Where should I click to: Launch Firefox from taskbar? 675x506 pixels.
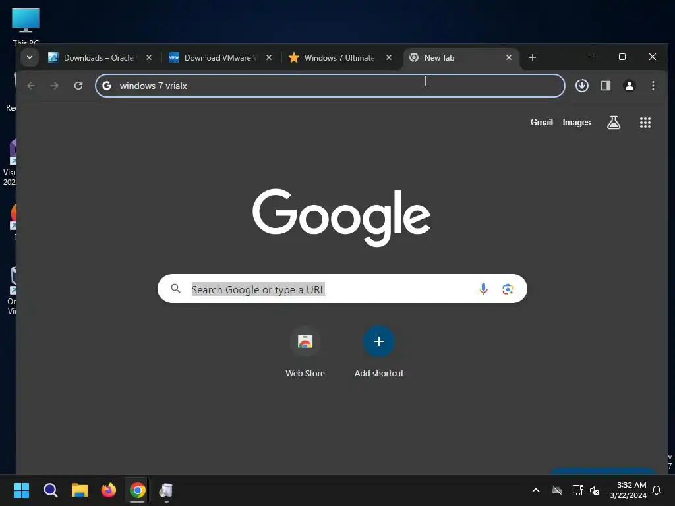coord(109,490)
